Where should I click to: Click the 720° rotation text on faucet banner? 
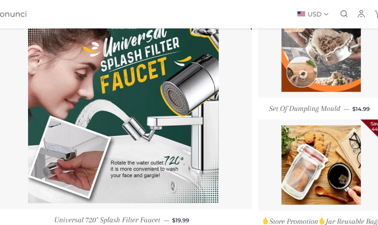[x=174, y=160]
